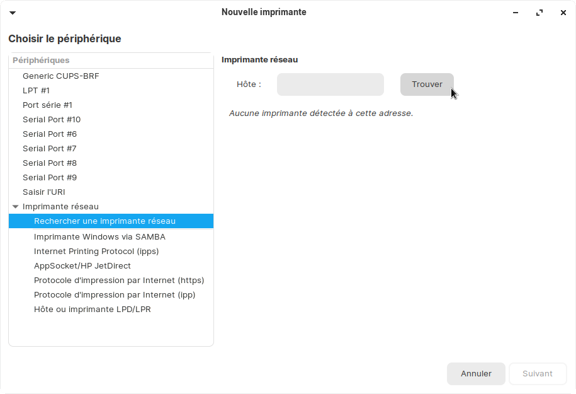
Task: Select Hôte ou imprimante LPD/LPR
Action: pos(93,310)
